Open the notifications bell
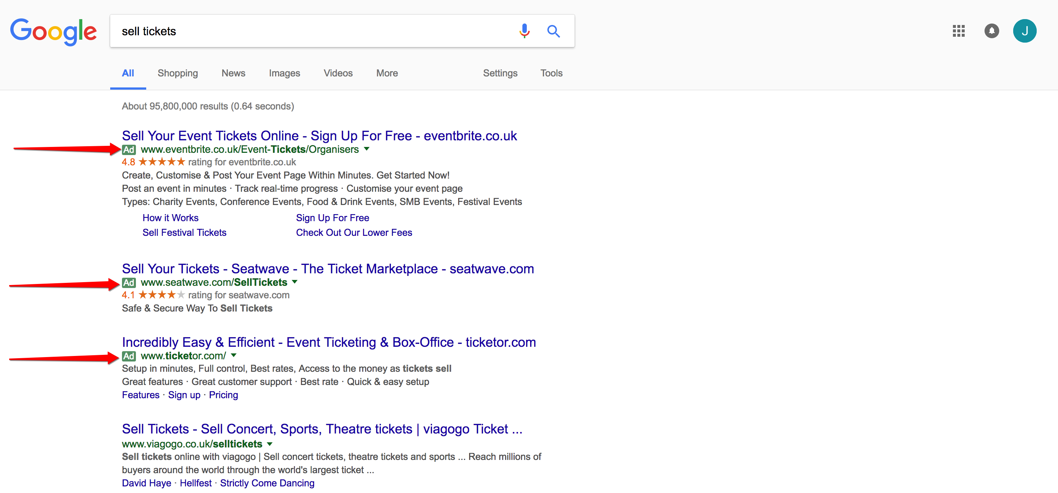 992,31
